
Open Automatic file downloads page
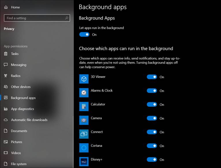click(x=29, y=120)
